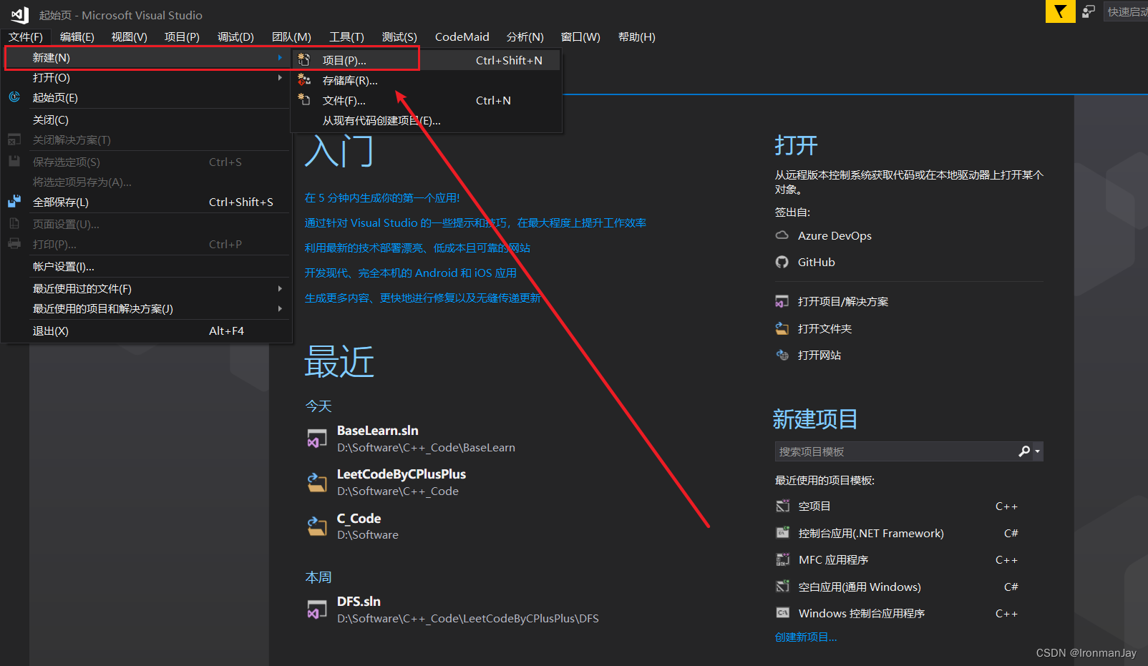Open the 团队(M) menu

click(291, 36)
